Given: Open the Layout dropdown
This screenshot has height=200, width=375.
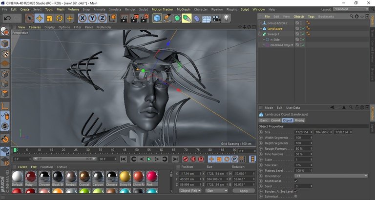Looking at the screenshot, I should pos(351,9).
